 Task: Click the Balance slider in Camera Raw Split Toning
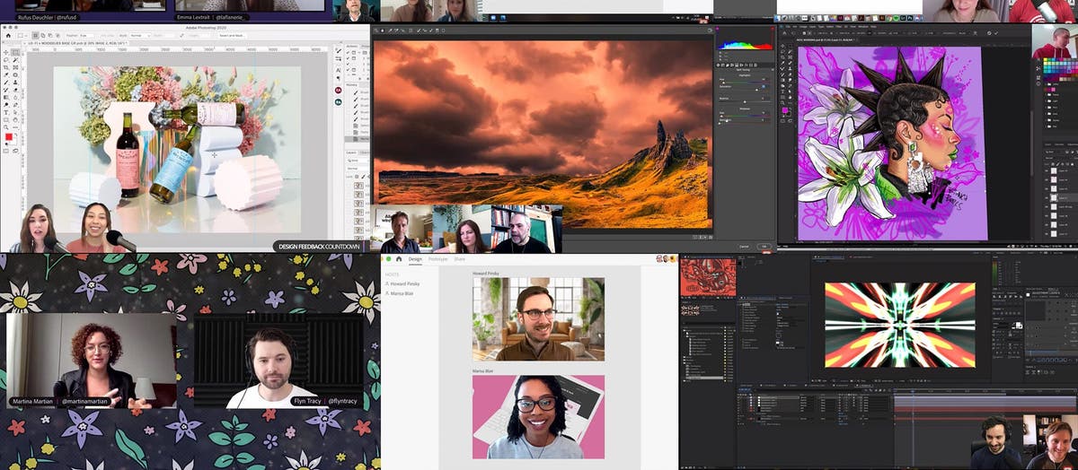click(x=745, y=102)
